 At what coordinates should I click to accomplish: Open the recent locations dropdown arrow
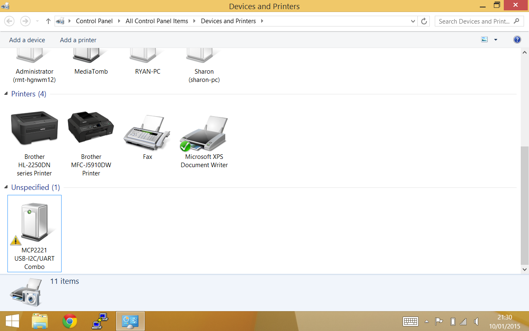tap(37, 21)
